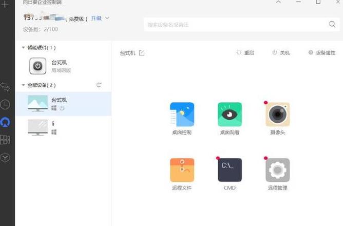Click the Windows logo under 台式机 device

click(x=54, y=108)
